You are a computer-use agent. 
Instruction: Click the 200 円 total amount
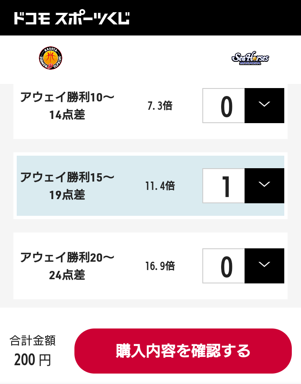(33, 360)
